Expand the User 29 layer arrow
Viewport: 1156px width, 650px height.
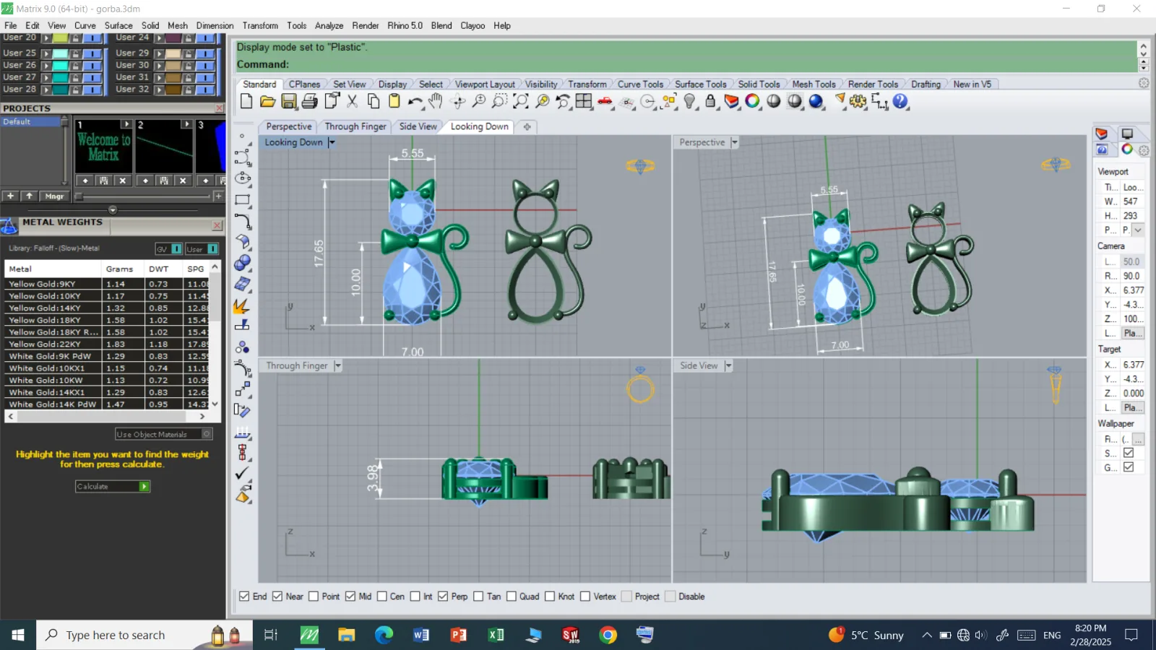point(159,53)
